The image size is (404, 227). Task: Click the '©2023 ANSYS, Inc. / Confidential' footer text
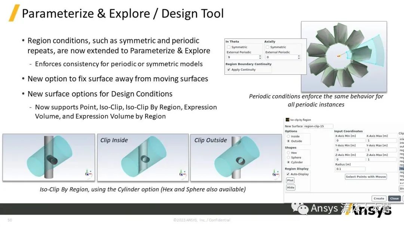[202, 220]
